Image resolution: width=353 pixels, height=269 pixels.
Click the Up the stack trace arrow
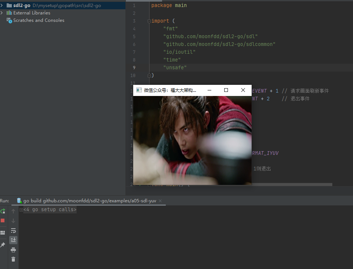click(x=13, y=211)
